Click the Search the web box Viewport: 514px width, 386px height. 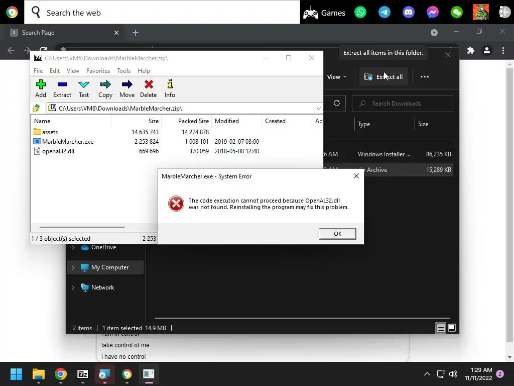[162, 13]
